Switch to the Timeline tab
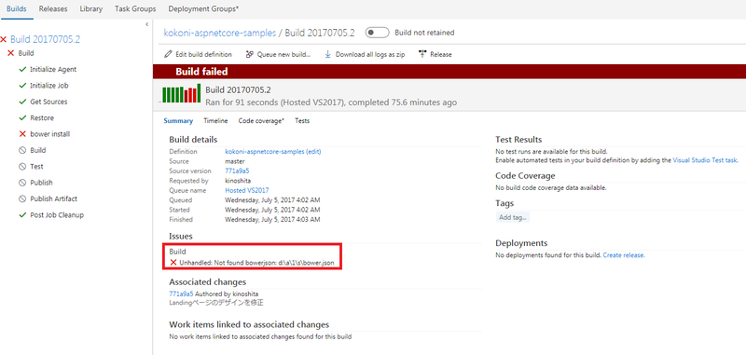Image resolution: width=746 pixels, height=355 pixels. [x=215, y=121]
